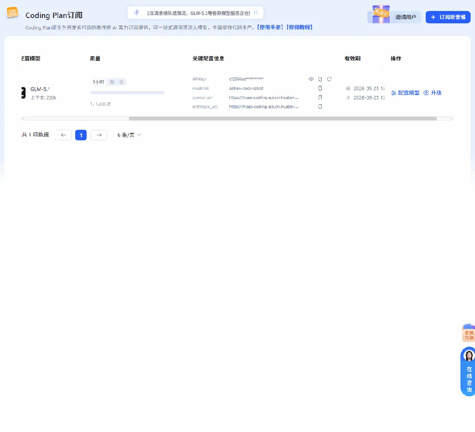Close the GLM-5.1 notification banner
This screenshot has height=432, width=475.
coord(256,13)
